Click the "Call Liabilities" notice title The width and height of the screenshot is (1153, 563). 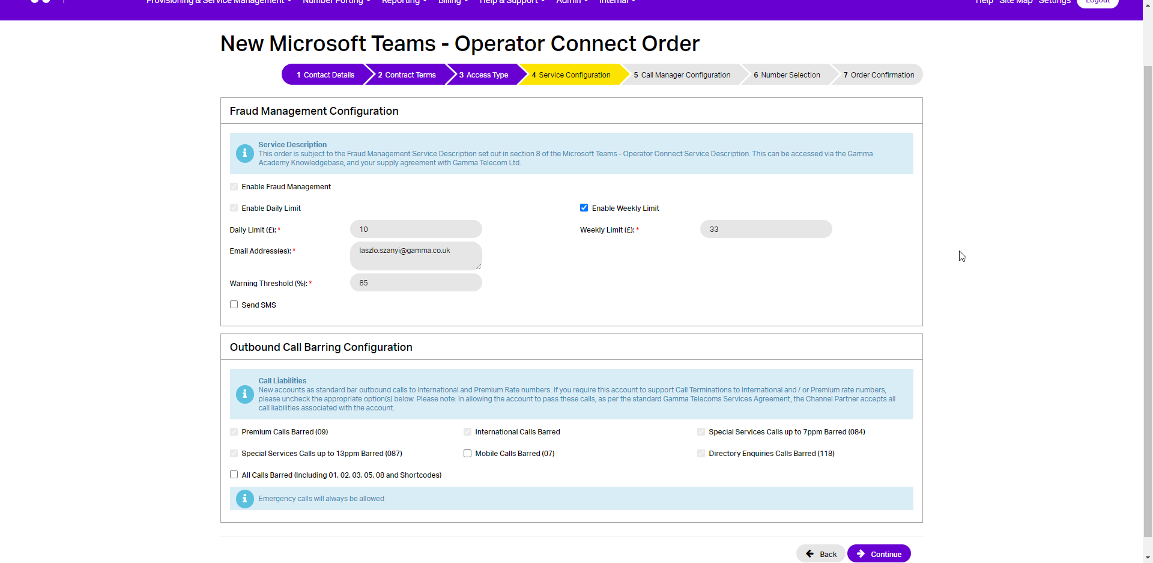(282, 381)
